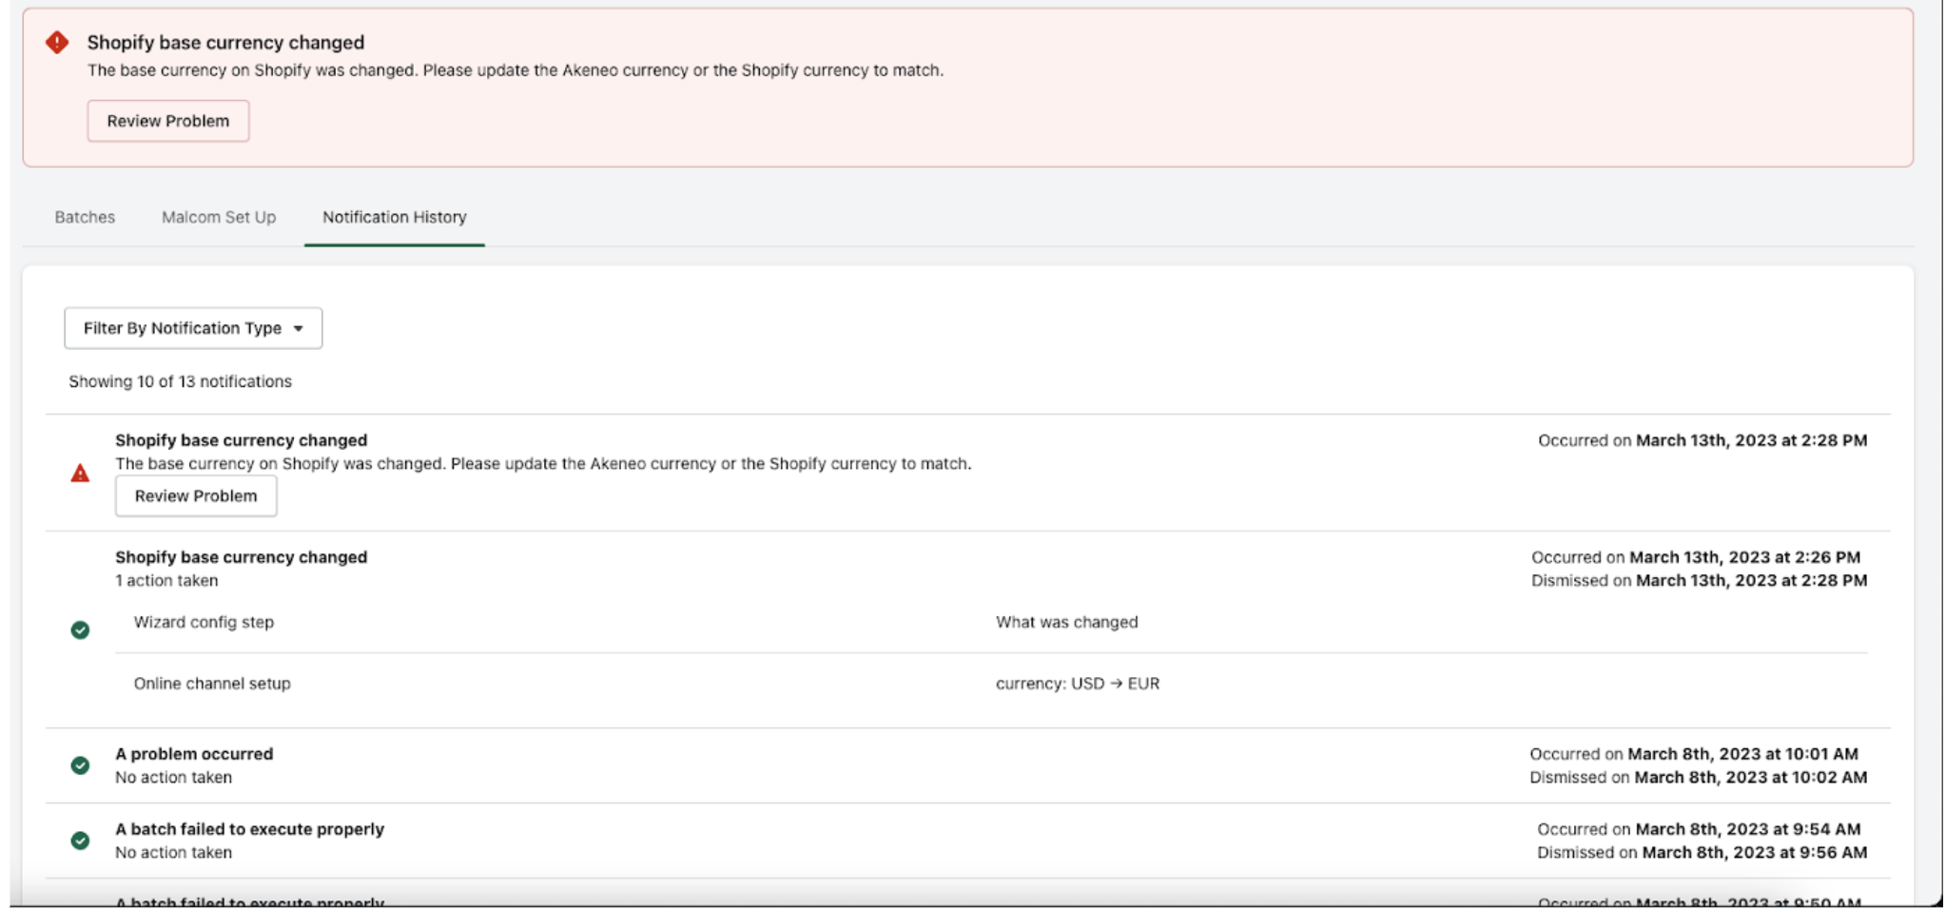Image resolution: width=1946 pixels, height=909 pixels.
Task: Click 'currency: USD → EUR' change detail
Action: 1077,684
